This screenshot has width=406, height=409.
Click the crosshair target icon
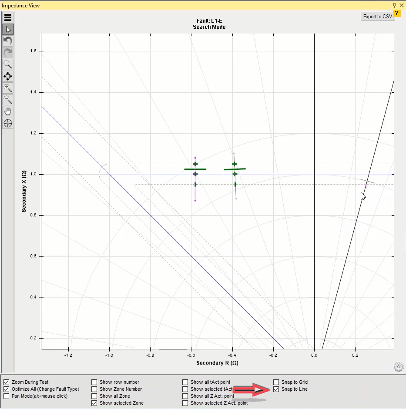click(x=8, y=123)
